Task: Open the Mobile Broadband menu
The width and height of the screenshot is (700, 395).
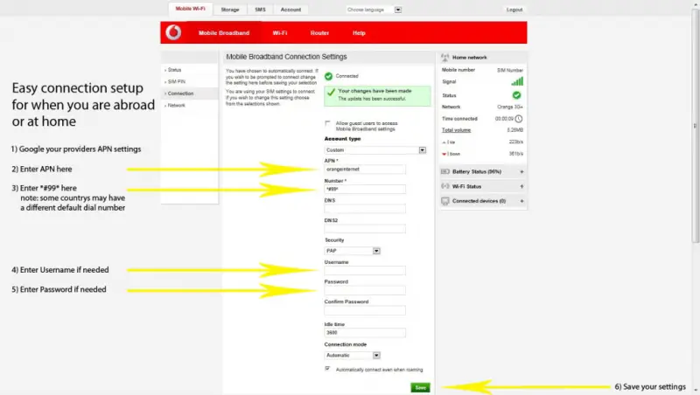Action: pos(224,33)
